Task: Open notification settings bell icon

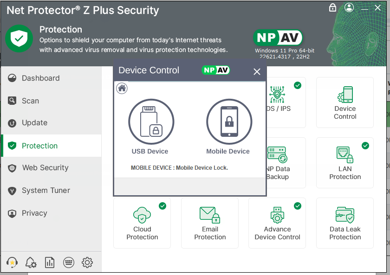Action: [x=31, y=262]
